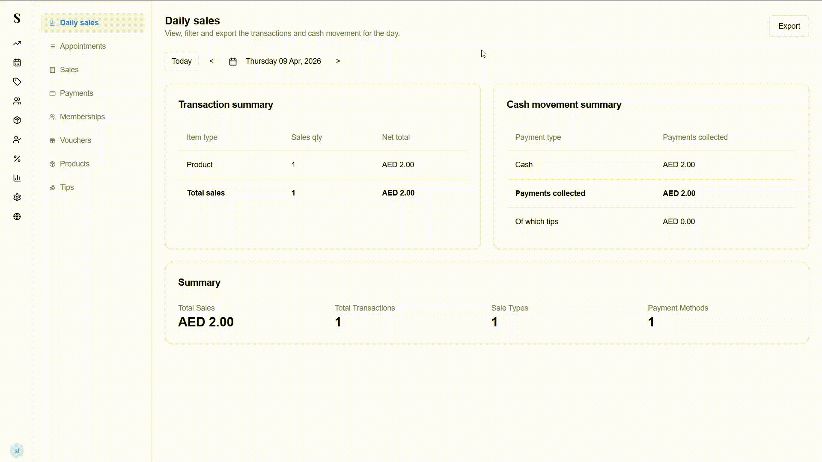Go to previous day arrow
Viewport: 822px width, 462px height.
(211, 61)
